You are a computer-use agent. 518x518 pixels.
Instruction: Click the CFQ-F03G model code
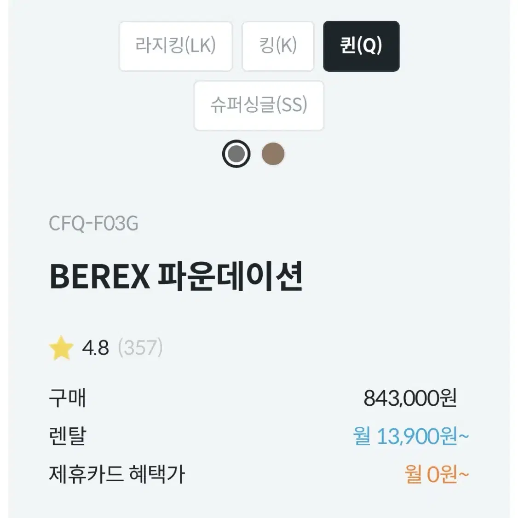point(93,223)
